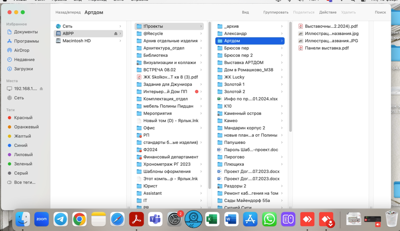Open the Действие toolbar menu
Screen dimensions: 400x231
pos(327,12)
